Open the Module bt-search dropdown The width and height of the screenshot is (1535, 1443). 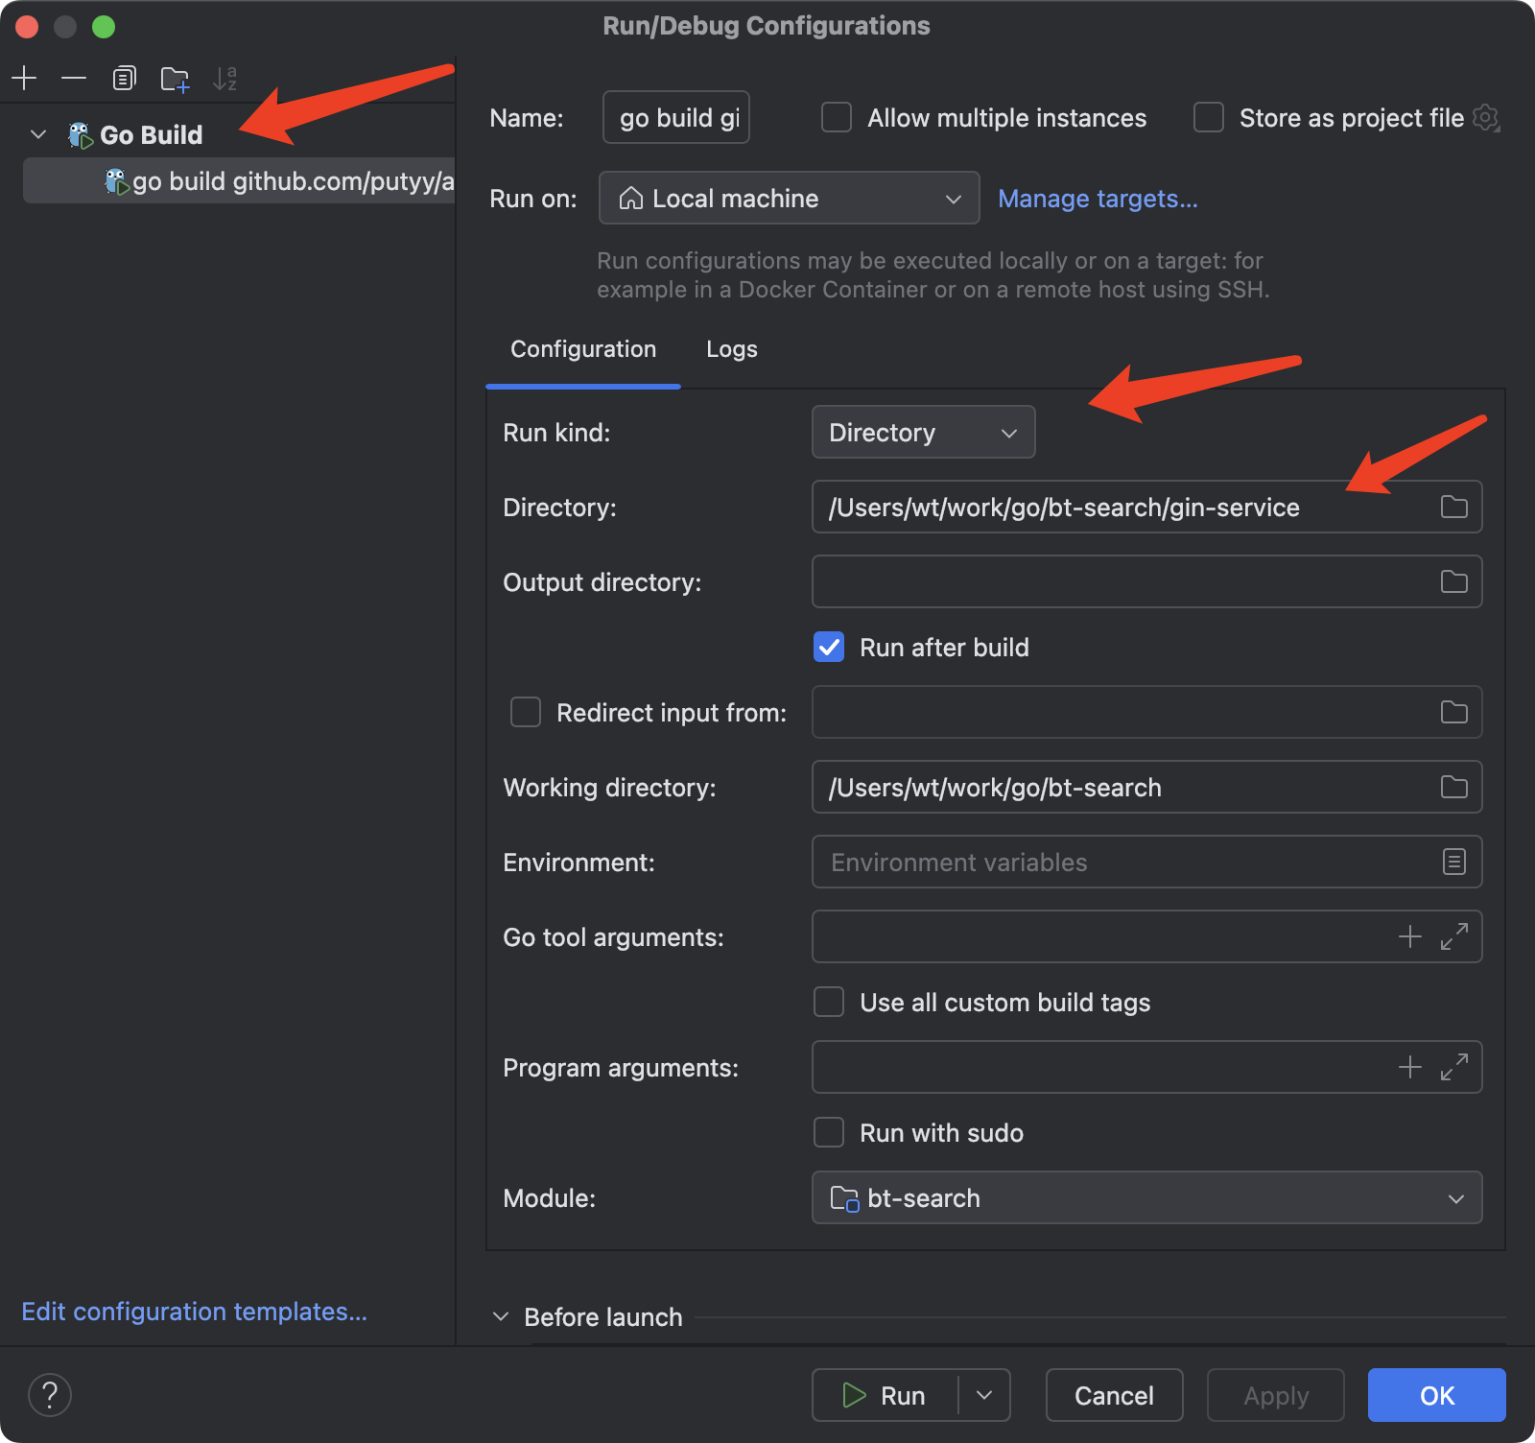[x=1146, y=1198]
